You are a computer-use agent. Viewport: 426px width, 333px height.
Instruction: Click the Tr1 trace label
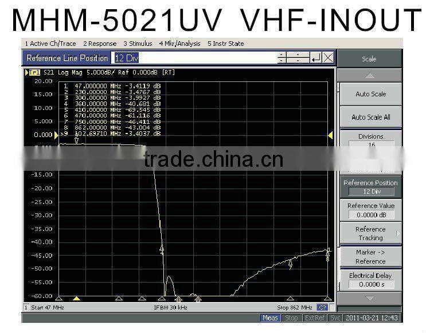click(x=34, y=73)
